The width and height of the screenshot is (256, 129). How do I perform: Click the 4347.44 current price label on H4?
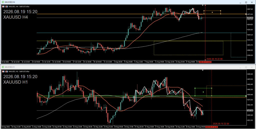click(250, 18)
